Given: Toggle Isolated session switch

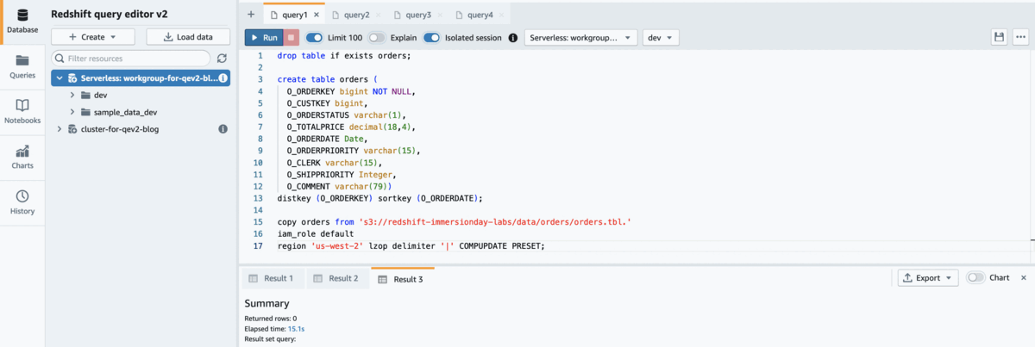Looking at the screenshot, I should [x=431, y=38].
